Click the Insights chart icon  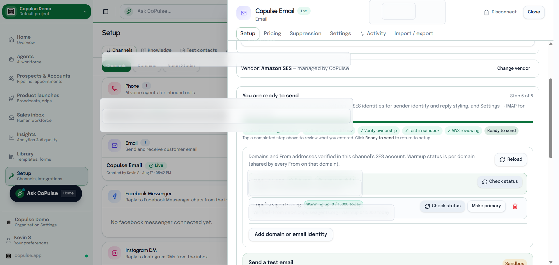pos(11,137)
